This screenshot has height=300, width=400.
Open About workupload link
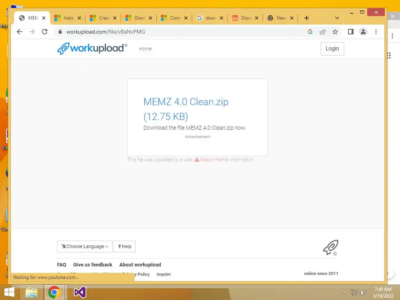click(140, 265)
